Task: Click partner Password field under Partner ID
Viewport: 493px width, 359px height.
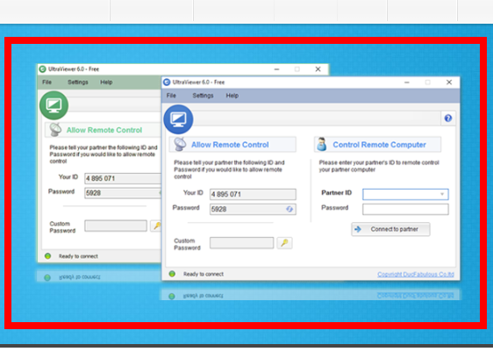Action: 405,209
